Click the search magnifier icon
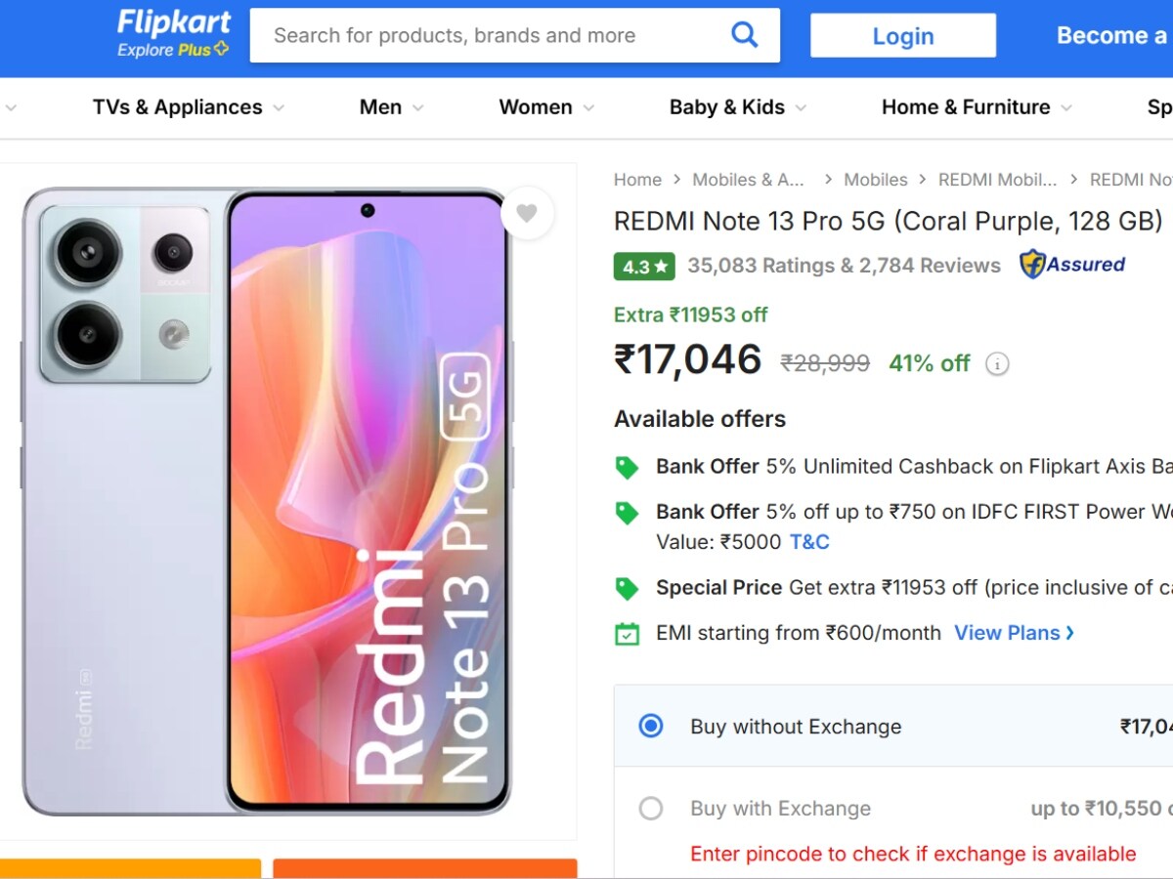 tap(744, 36)
